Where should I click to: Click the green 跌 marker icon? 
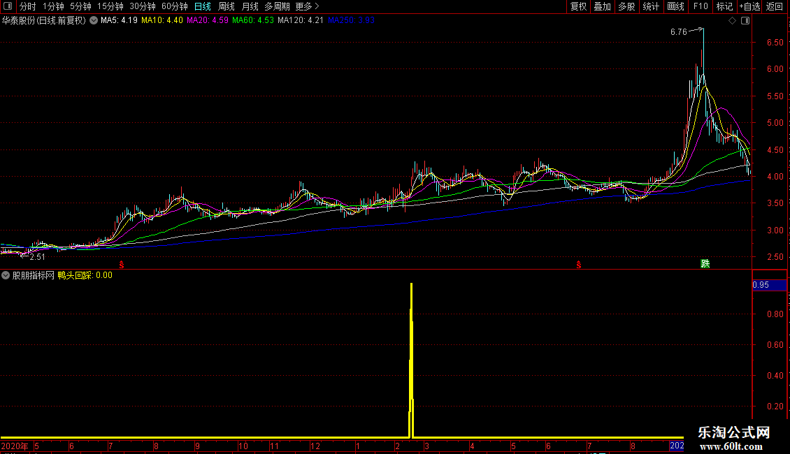pos(705,264)
